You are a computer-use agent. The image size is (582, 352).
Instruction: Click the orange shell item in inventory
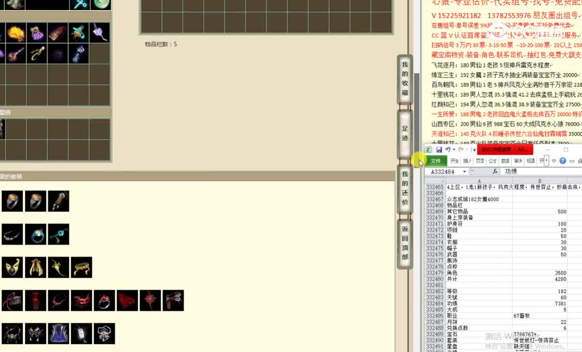point(16,33)
